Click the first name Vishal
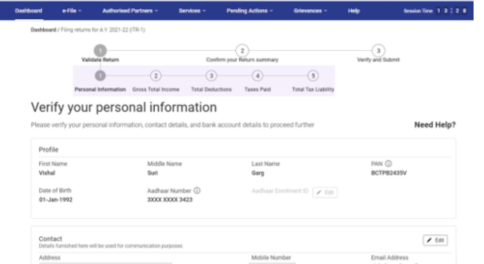The width and height of the screenshot is (484, 264). (47, 173)
